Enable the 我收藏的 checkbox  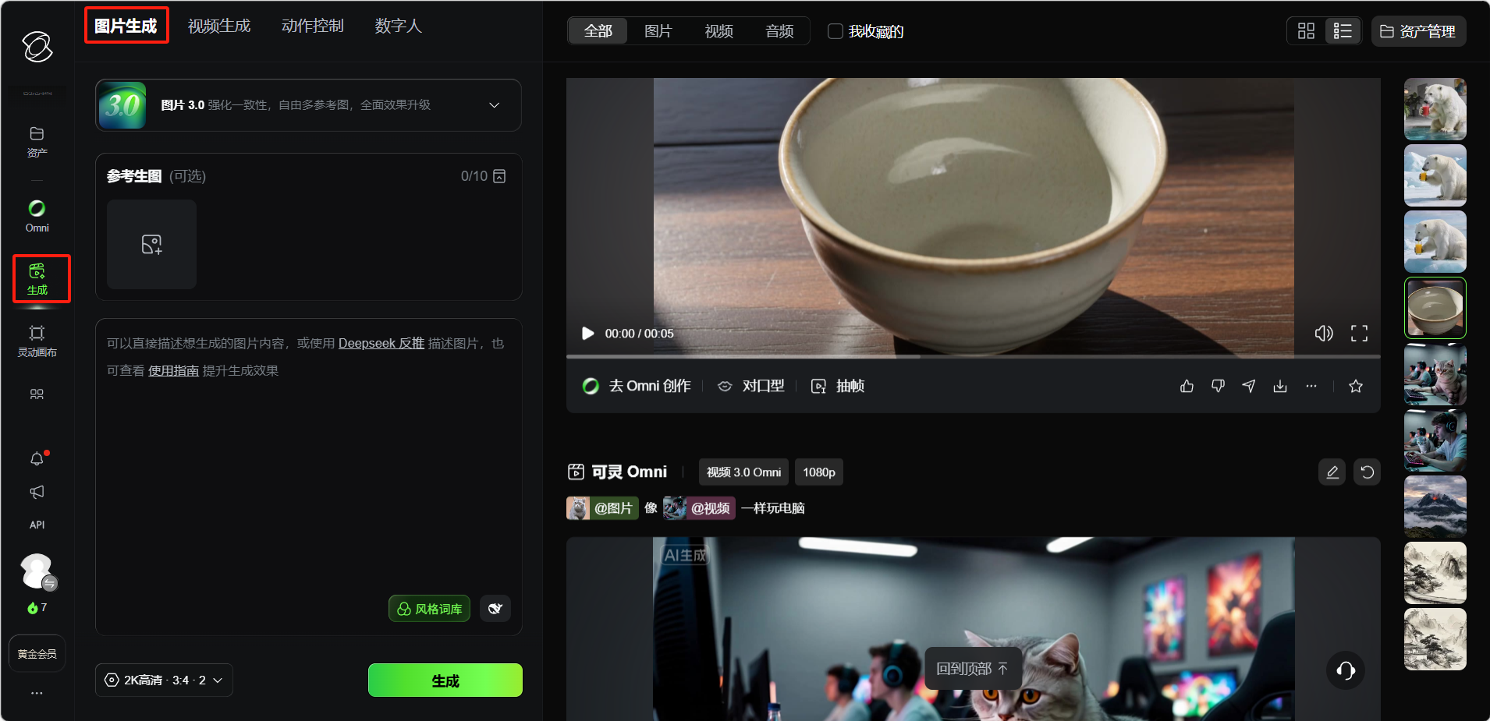click(835, 31)
